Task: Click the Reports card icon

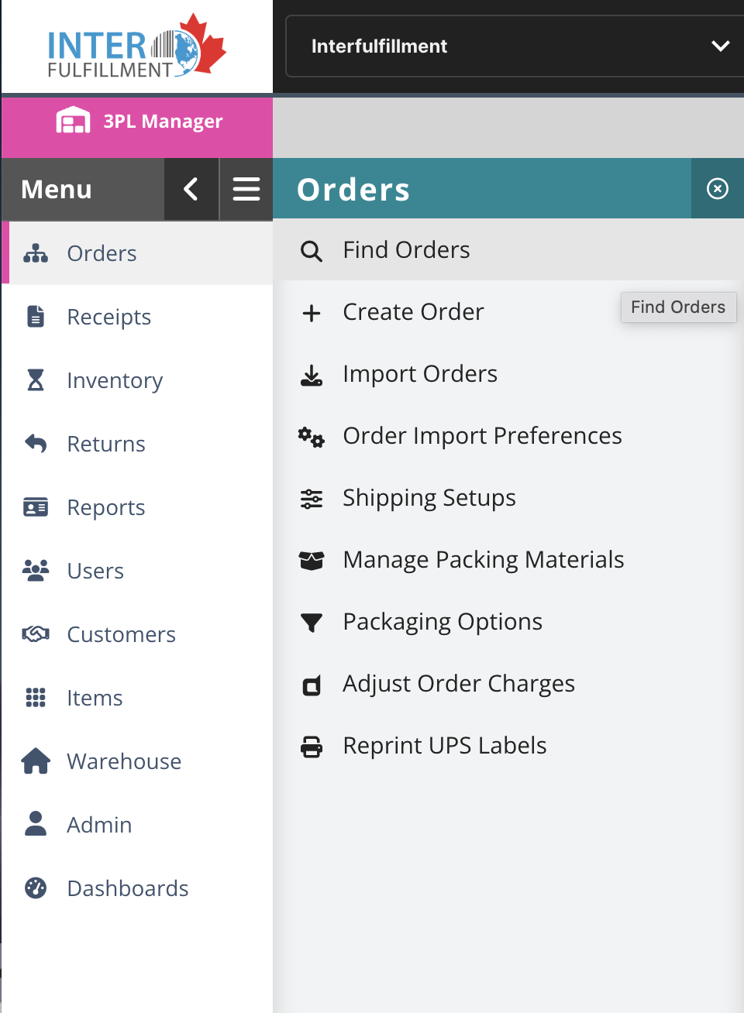Action: point(36,507)
